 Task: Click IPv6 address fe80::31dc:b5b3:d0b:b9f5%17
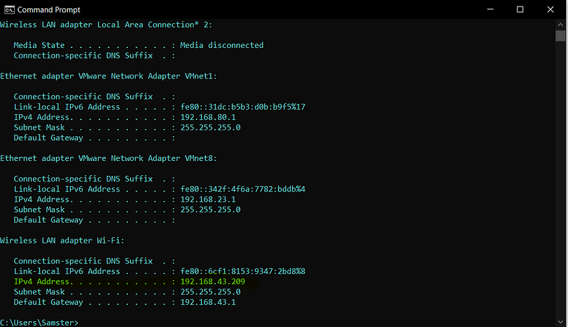pyautogui.click(x=243, y=107)
